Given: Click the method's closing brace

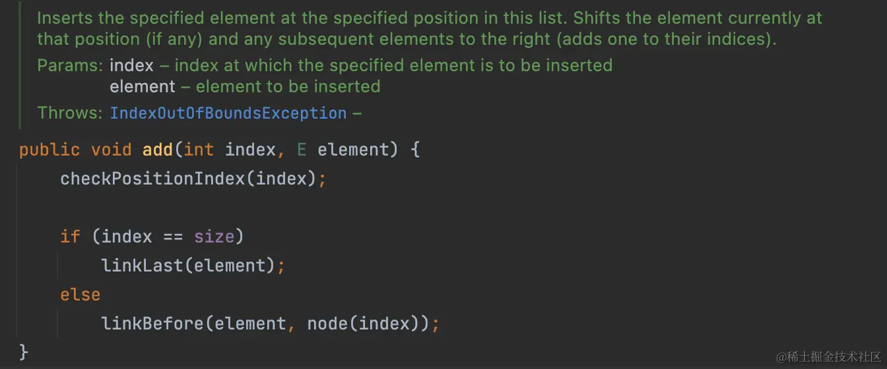Looking at the screenshot, I should tap(24, 351).
